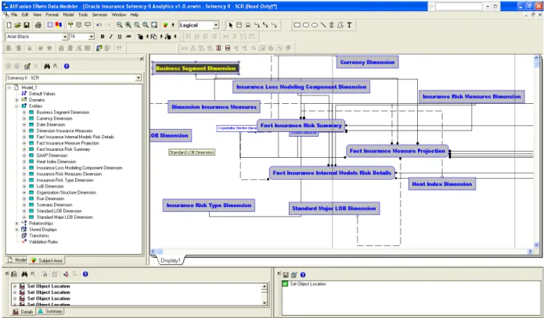547x318 pixels.
Task: Open the Solvency II - SCR subject area dropdown
Action: point(139,78)
